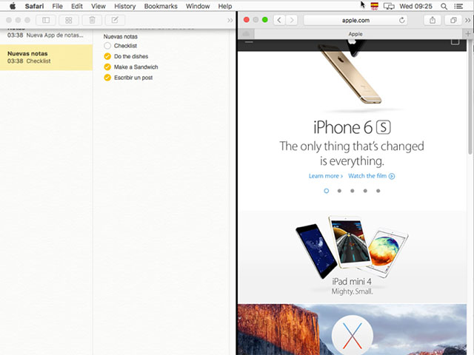Open the Spanish input source menu
Image resolution: width=474 pixels, height=355 pixels.
pos(374,6)
